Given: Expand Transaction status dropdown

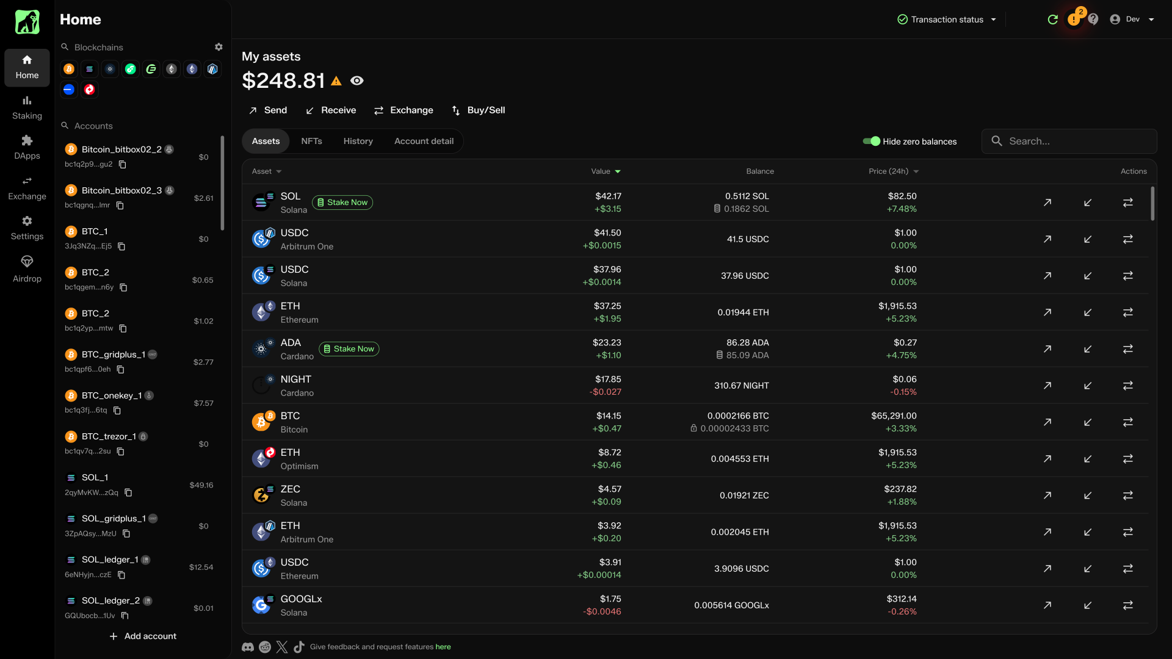Looking at the screenshot, I should click(x=947, y=20).
